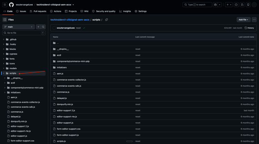Expand the .github folder in tree

(3, 39)
